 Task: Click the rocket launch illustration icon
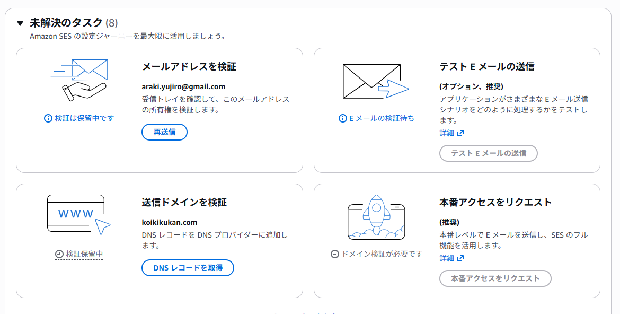coord(376,217)
